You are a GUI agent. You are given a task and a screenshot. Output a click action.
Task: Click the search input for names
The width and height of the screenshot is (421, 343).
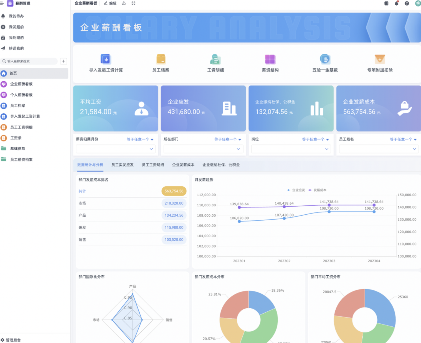[29, 61]
